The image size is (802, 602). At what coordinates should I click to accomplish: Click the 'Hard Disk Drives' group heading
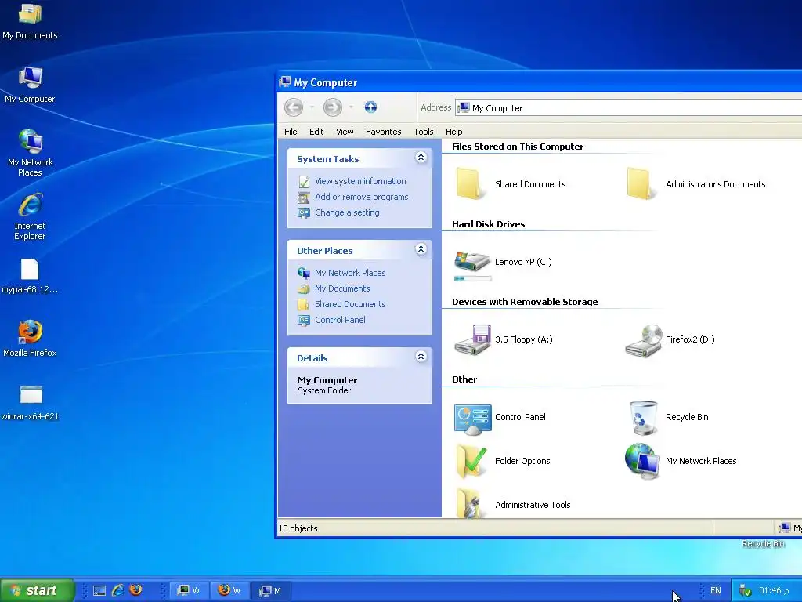pyautogui.click(x=488, y=224)
